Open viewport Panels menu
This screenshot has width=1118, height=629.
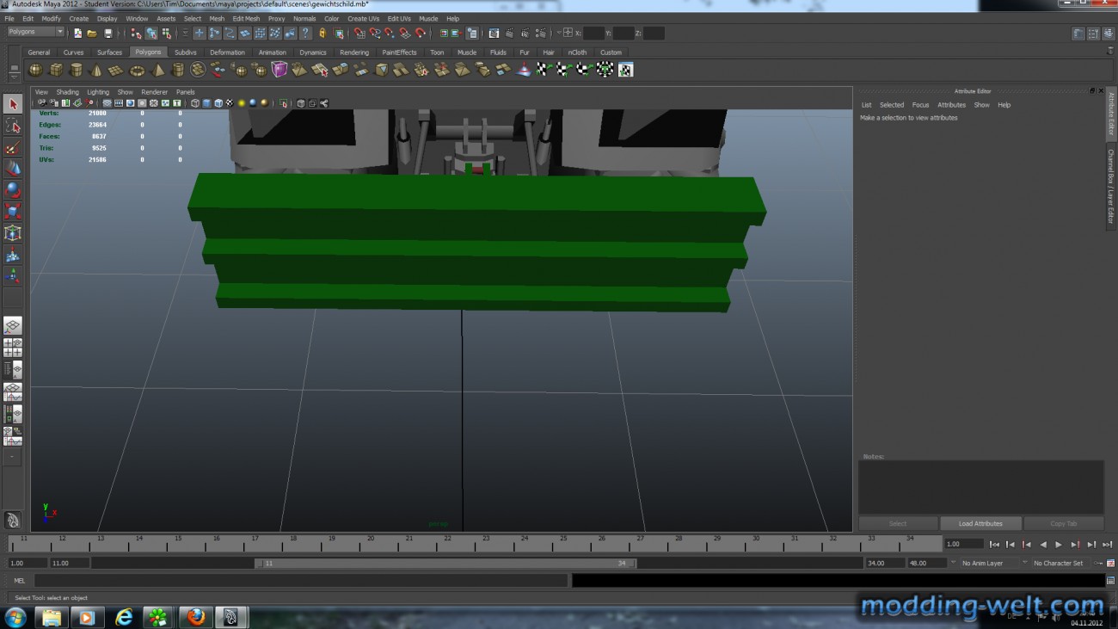pos(185,92)
